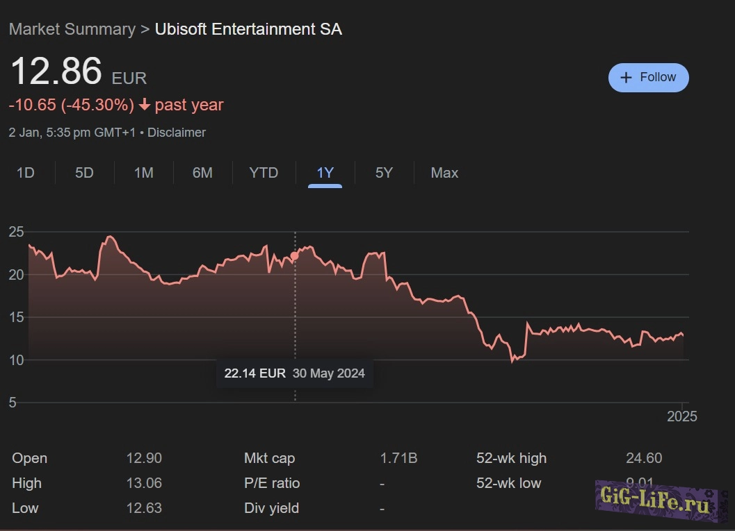
Task: Click the active 1Y range tab
Action: coord(325,173)
